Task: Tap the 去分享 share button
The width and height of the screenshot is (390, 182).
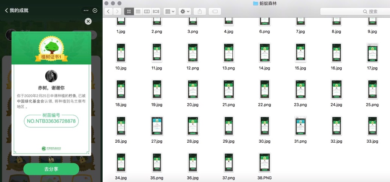Action: (51, 169)
